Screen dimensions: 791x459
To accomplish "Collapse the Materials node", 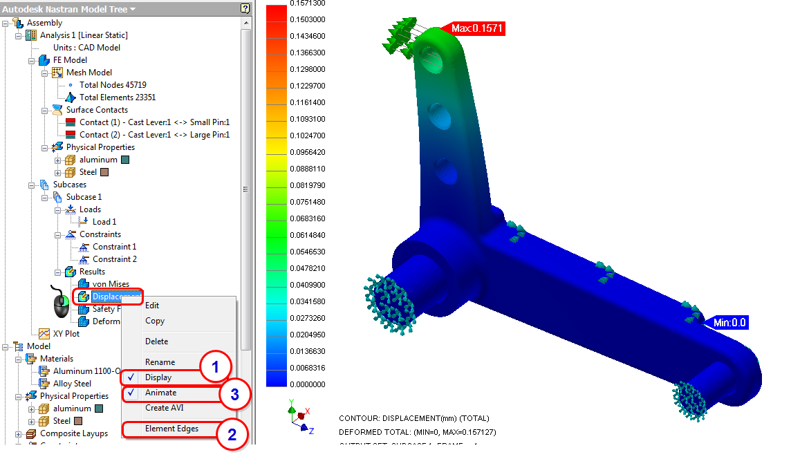I will click(18, 359).
